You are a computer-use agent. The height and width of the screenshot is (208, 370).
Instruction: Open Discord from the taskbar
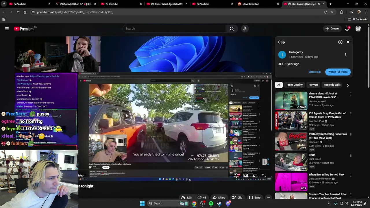tap(228, 203)
